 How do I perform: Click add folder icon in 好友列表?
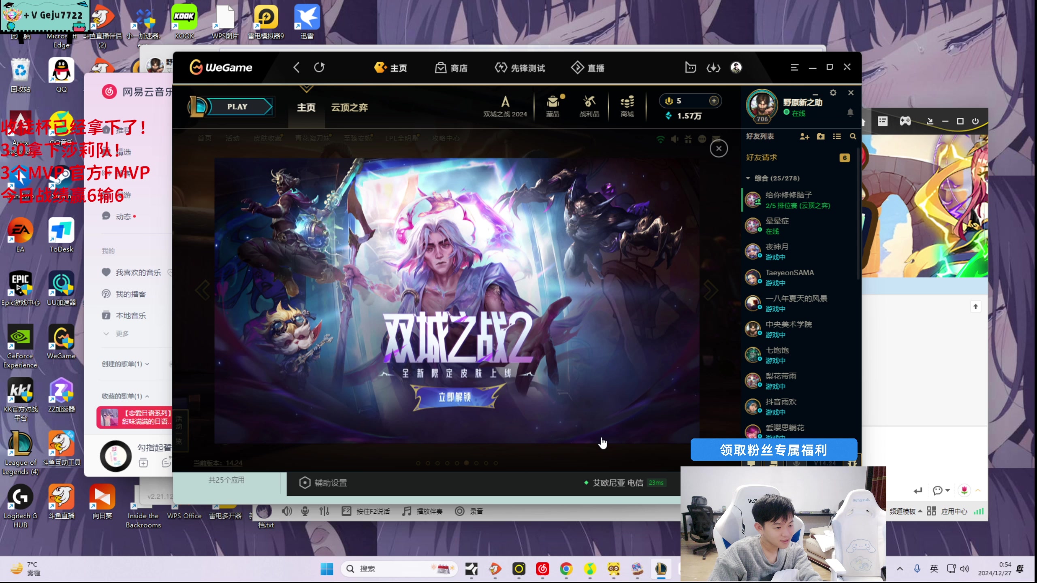click(821, 136)
